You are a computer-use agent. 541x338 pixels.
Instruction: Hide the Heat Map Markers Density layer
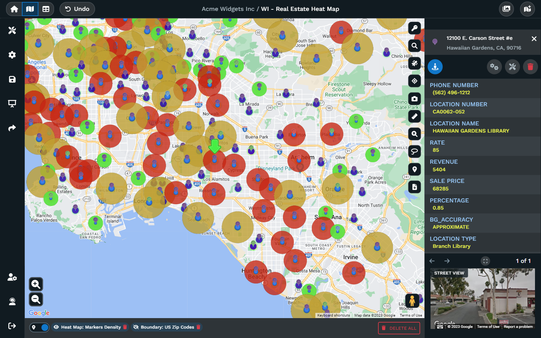coord(56,327)
